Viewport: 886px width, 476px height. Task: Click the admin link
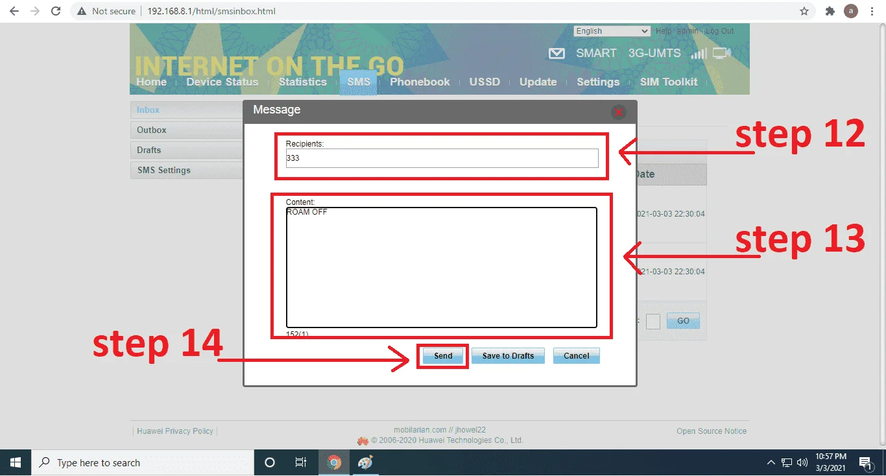[688, 31]
